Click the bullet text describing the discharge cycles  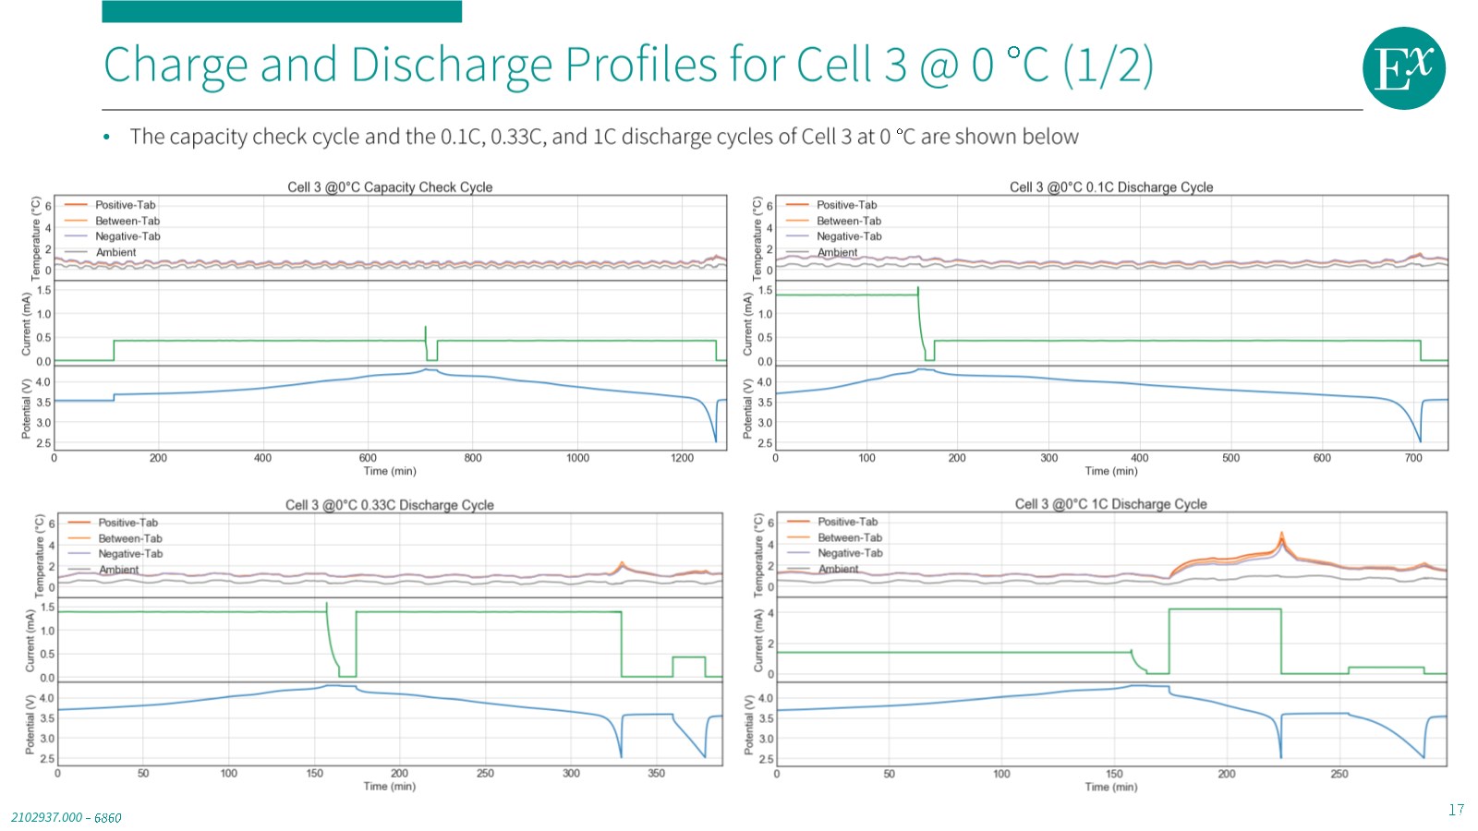[604, 137]
